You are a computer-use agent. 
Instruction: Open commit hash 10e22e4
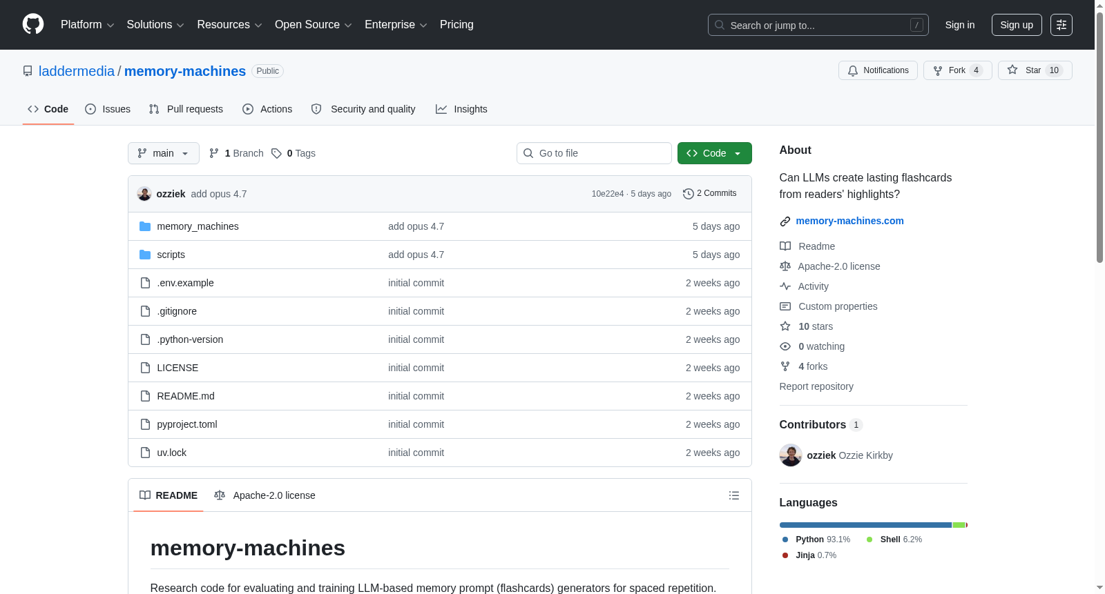(607, 194)
